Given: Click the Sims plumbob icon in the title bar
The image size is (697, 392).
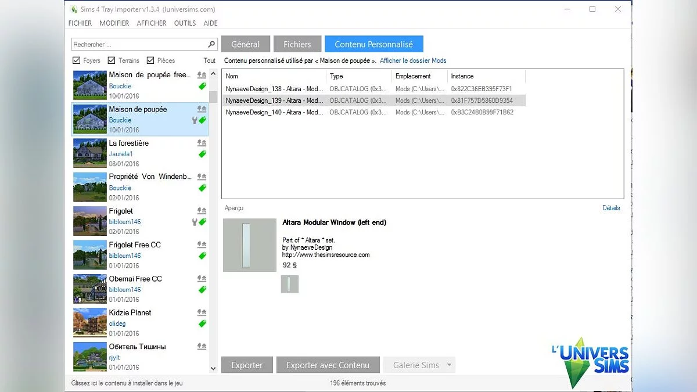Looking at the screenshot, I should pyautogui.click(x=73, y=9).
